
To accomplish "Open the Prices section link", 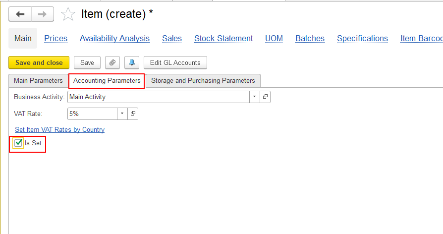I will [x=55, y=39].
